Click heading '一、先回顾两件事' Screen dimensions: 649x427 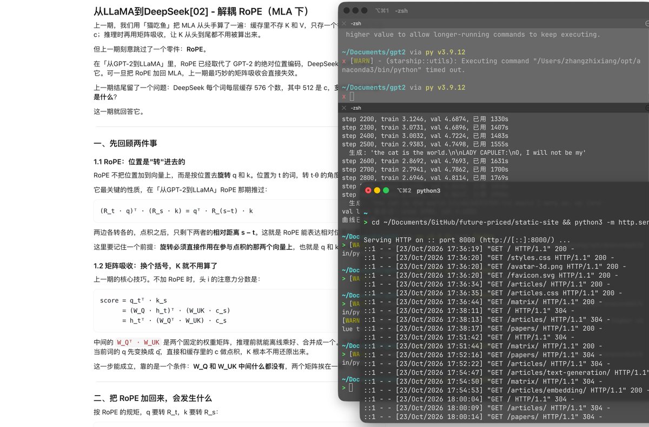(125, 143)
